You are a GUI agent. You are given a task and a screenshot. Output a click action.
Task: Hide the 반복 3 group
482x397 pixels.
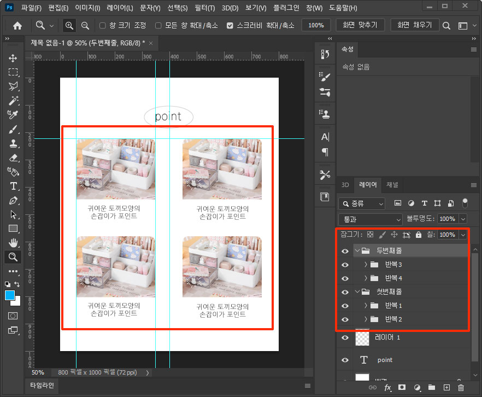(x=345, y=265)
